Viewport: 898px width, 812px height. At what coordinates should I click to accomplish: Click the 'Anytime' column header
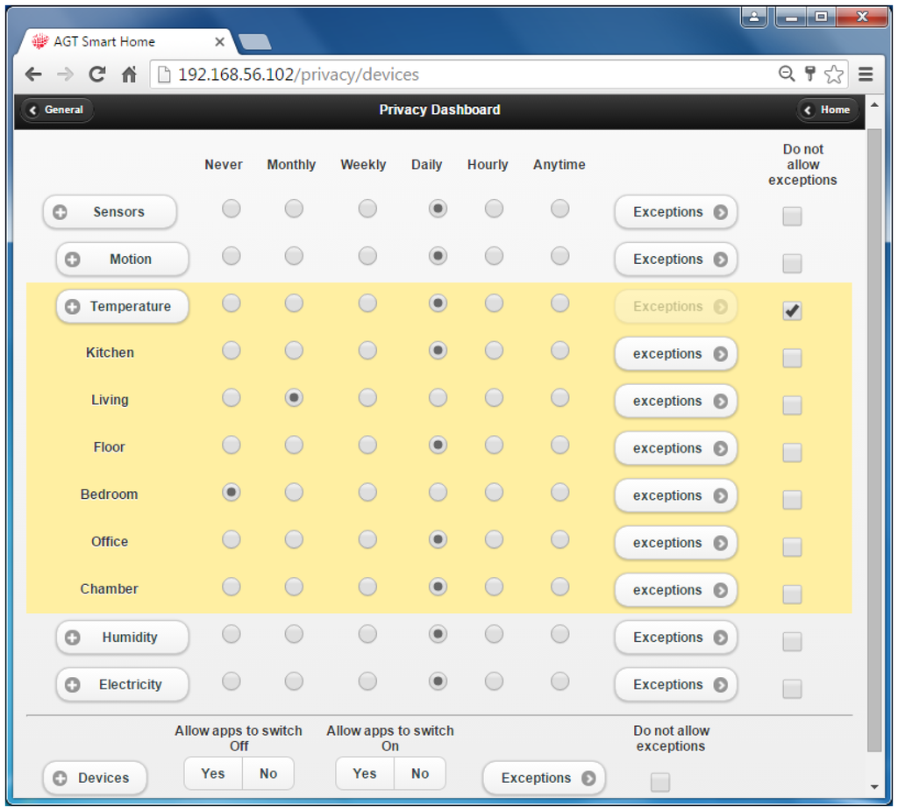(559, 165)
